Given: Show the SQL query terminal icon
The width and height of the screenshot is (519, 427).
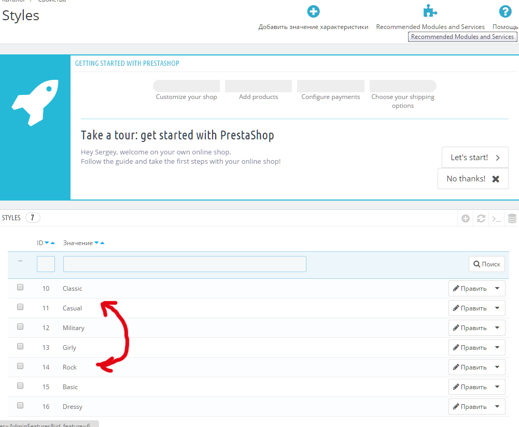Looking at the screenshot, I should coord(497,219).
